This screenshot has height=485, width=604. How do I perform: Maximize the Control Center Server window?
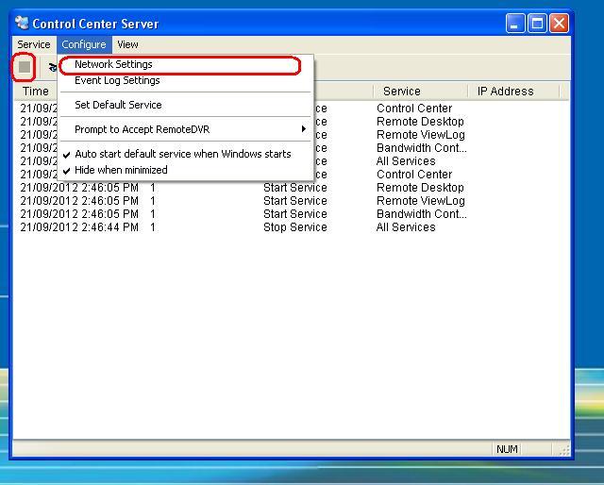[x=537, y=24]
